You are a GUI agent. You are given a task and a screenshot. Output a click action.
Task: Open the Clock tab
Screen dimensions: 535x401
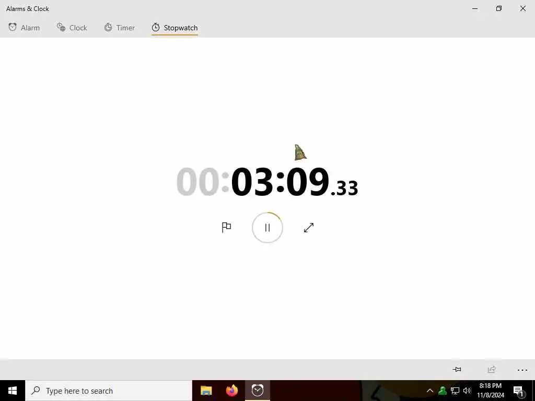(x=72, y=28)
